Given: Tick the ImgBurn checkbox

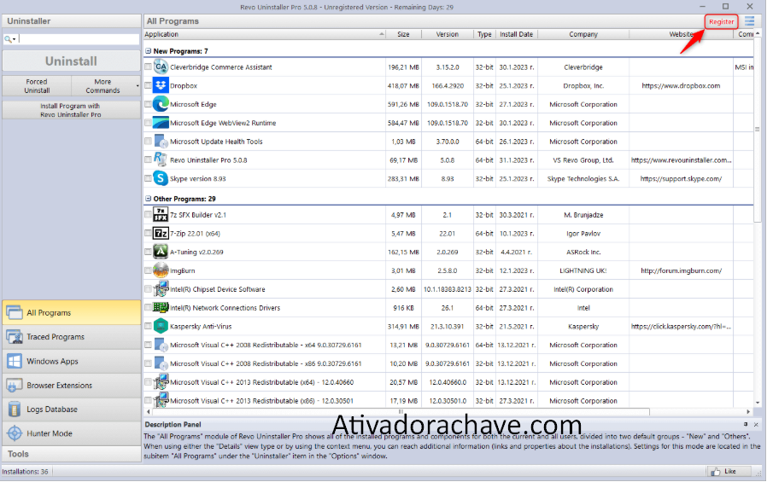Looking at the screenshot, I should [x=148, y=270].
